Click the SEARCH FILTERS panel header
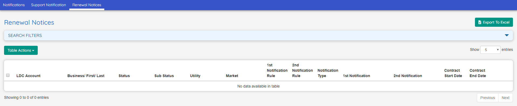The height and width of the screenshot is (106, 517). (258, 35)
